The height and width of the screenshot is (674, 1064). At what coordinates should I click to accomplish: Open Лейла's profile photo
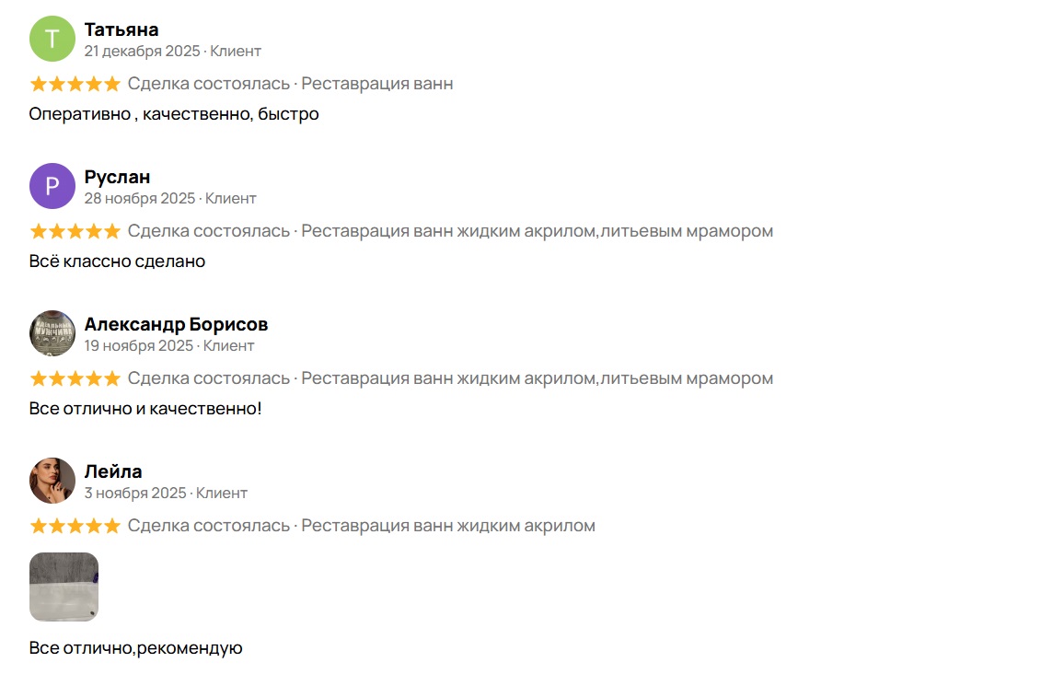tap(52, 481)
